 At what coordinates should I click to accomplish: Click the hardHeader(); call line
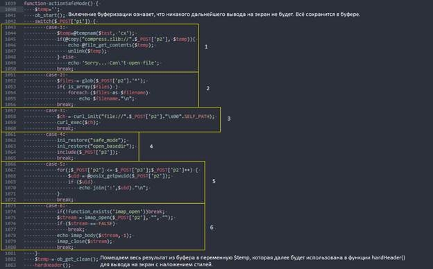point(53,265)
